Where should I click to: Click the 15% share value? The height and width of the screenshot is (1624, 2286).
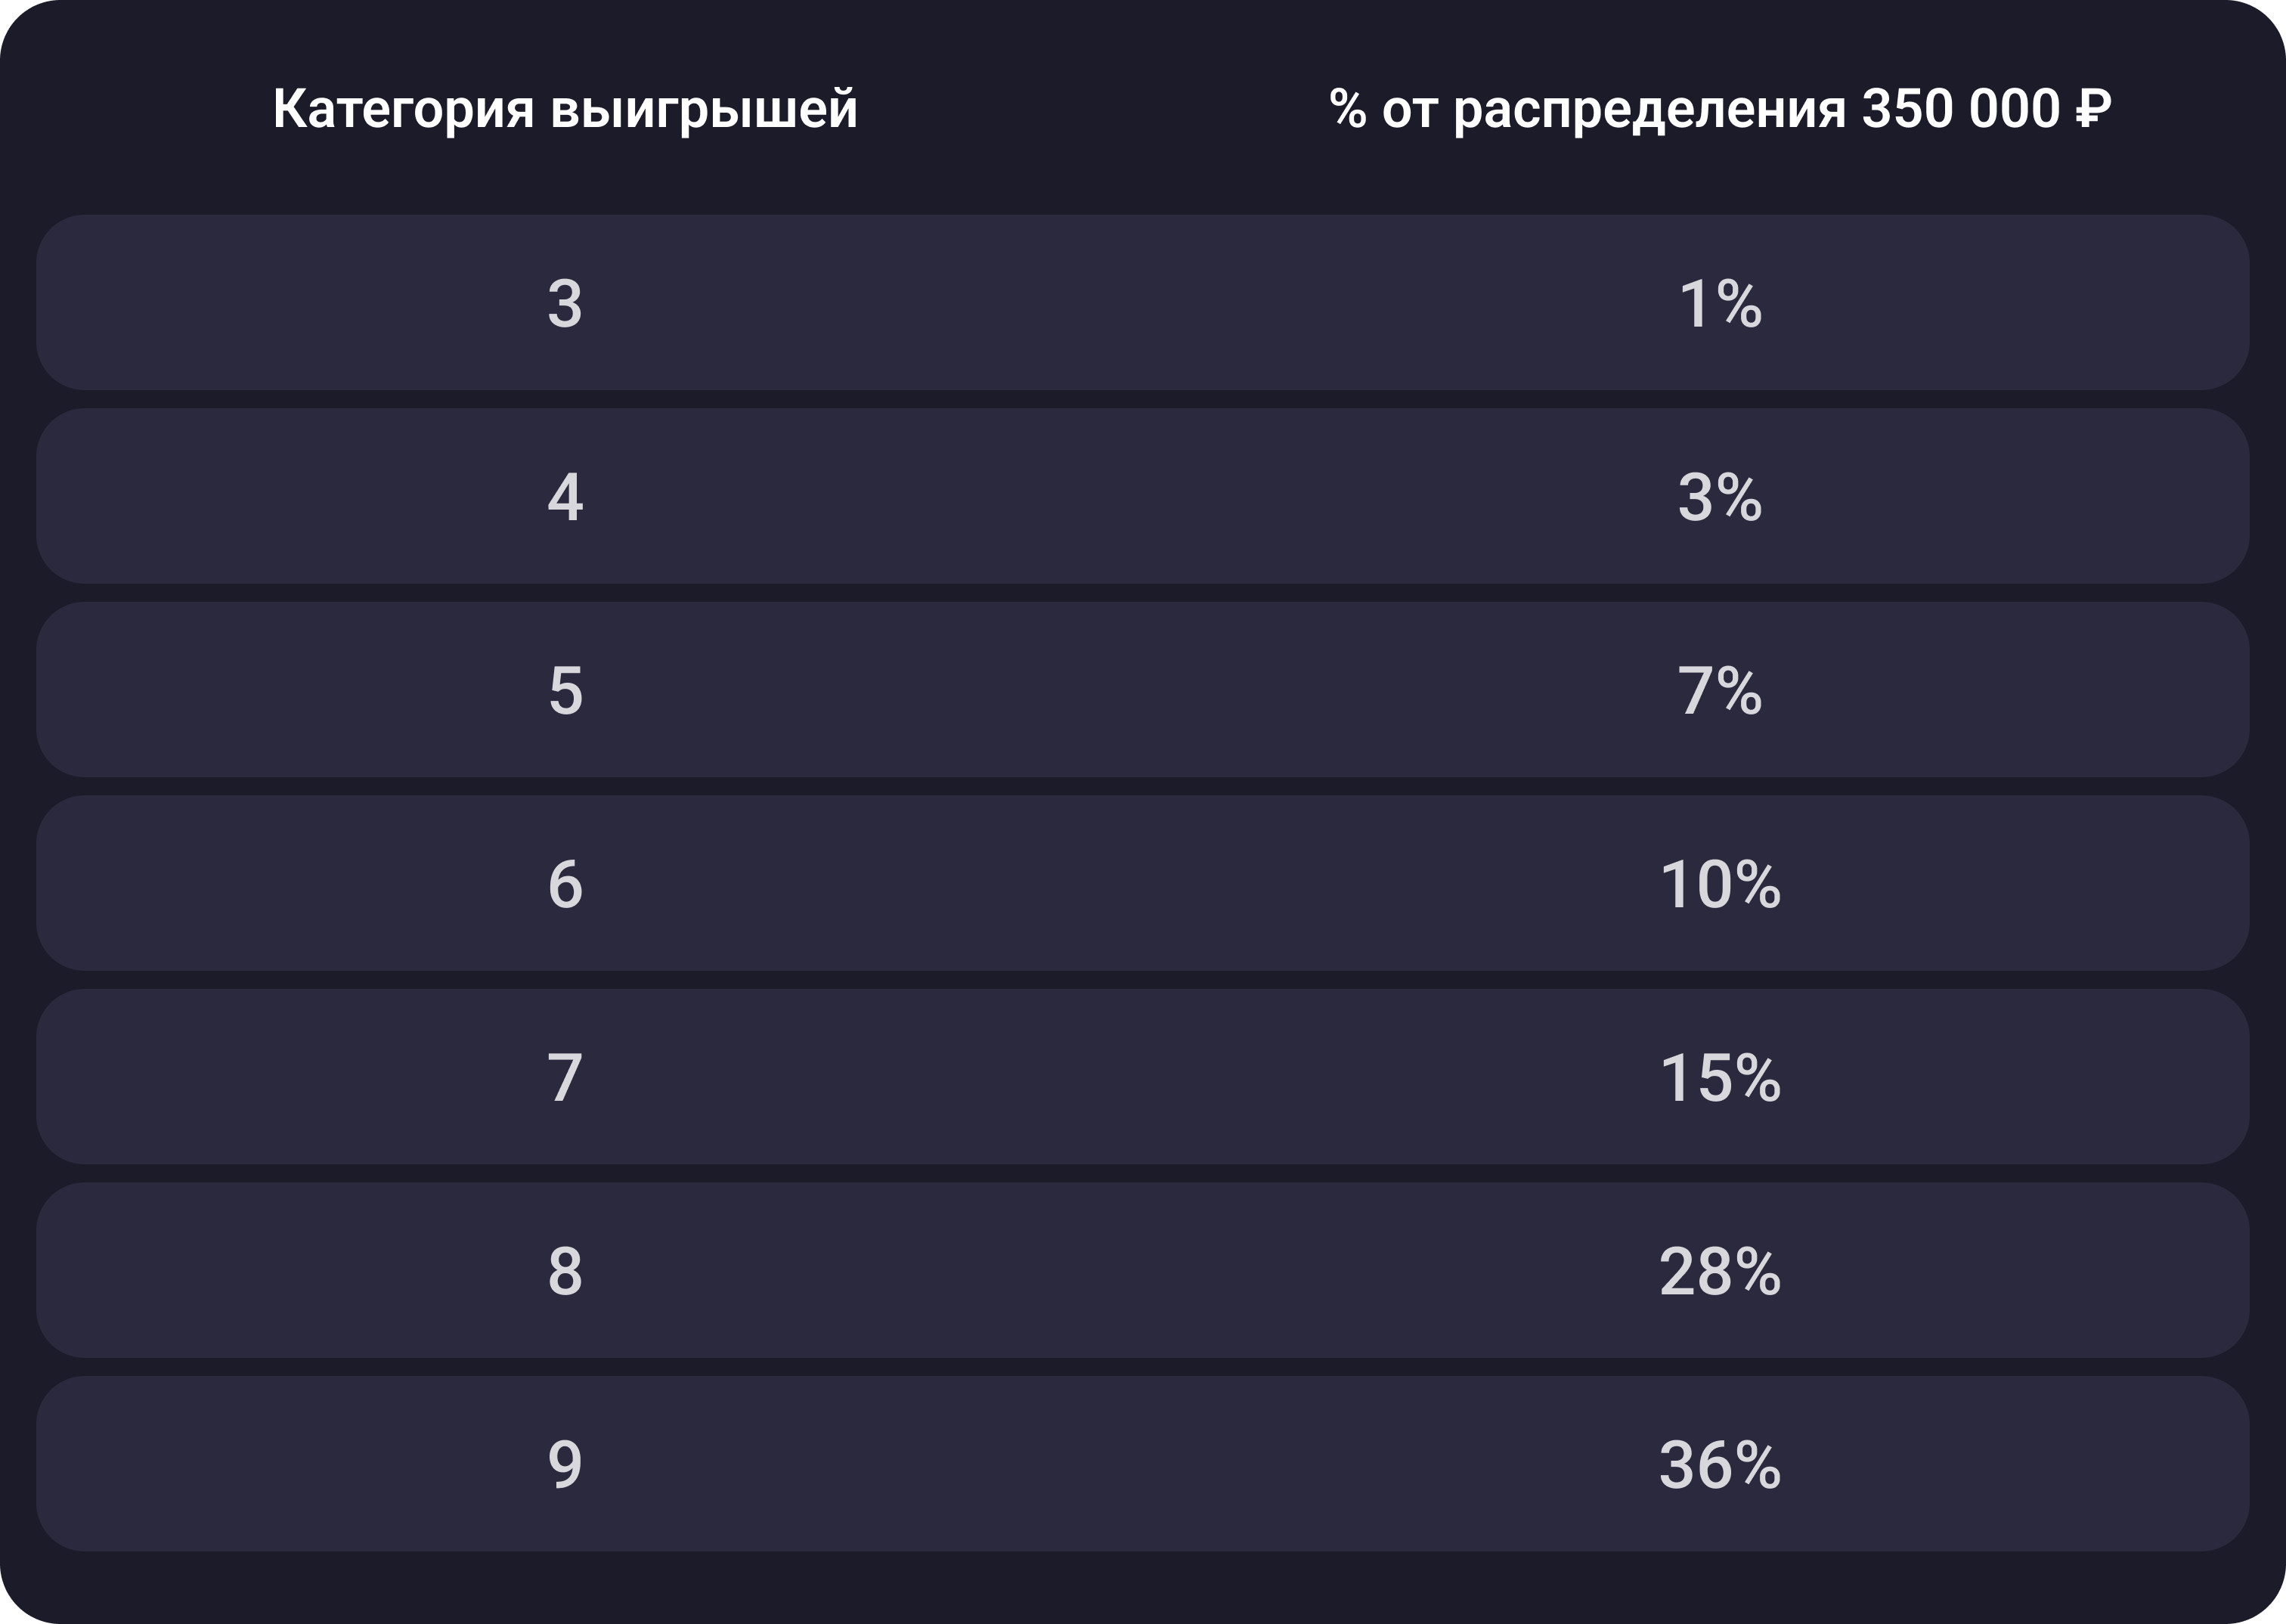(x=1719, y=1078)
